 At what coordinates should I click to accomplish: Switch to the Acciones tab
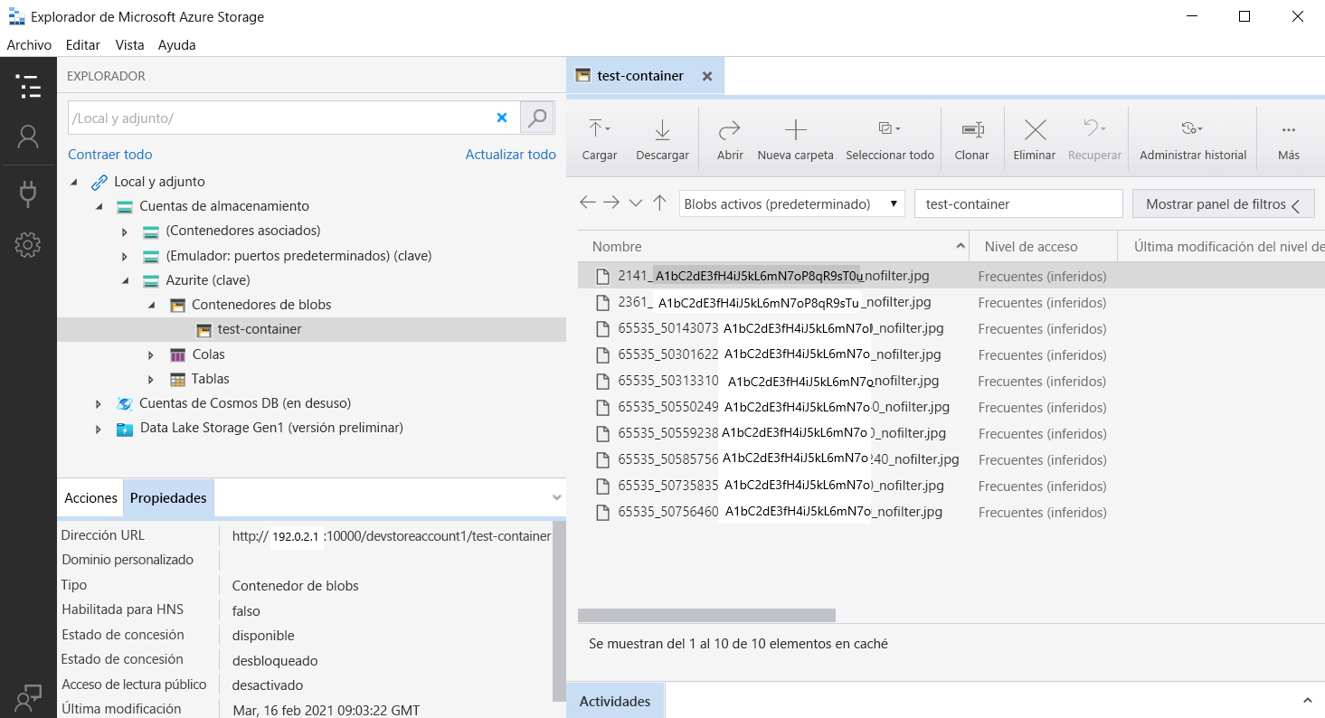[90, 498]
